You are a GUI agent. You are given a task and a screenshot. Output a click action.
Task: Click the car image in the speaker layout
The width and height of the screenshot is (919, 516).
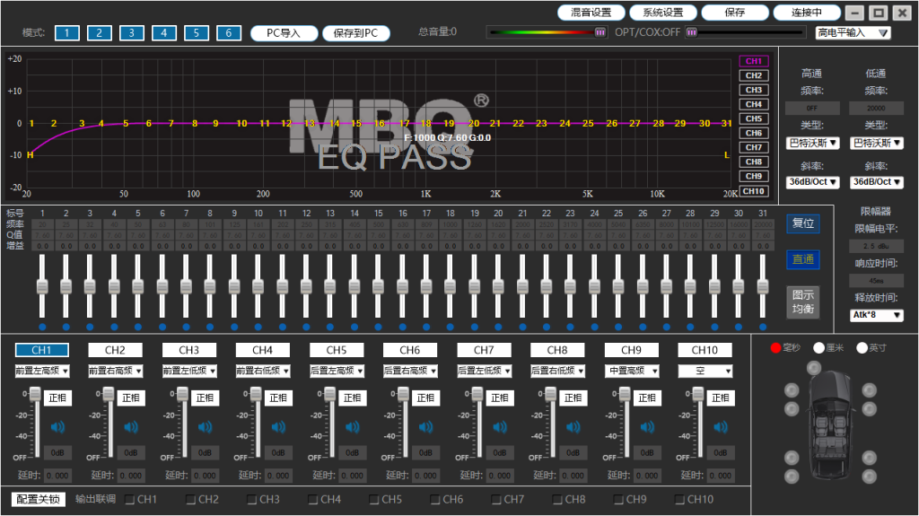[830, 425]
